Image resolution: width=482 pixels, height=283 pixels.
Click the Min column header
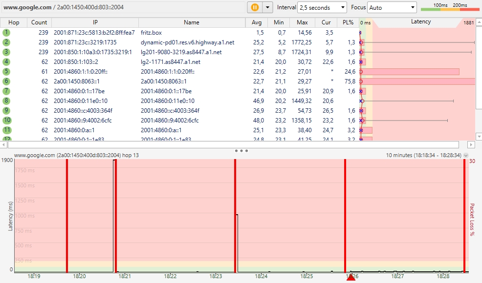(x=279, y=22)
